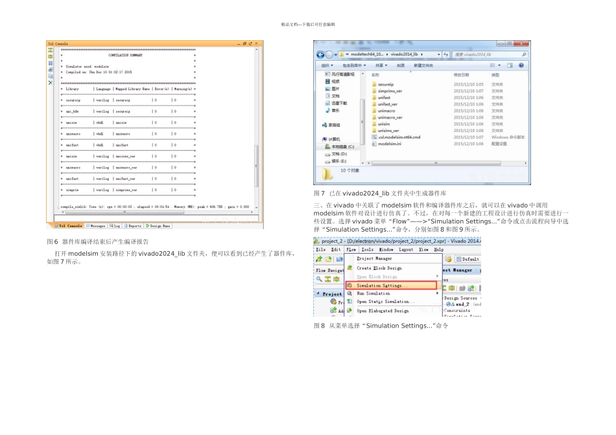The image size is (616, 435).
Task: Click the Flow Navigator collapse all icon
Action: pos(327,279)
